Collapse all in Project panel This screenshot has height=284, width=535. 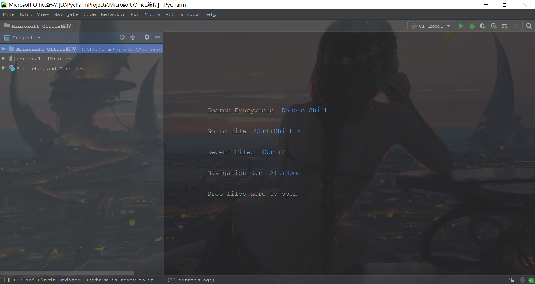(133, 37)
